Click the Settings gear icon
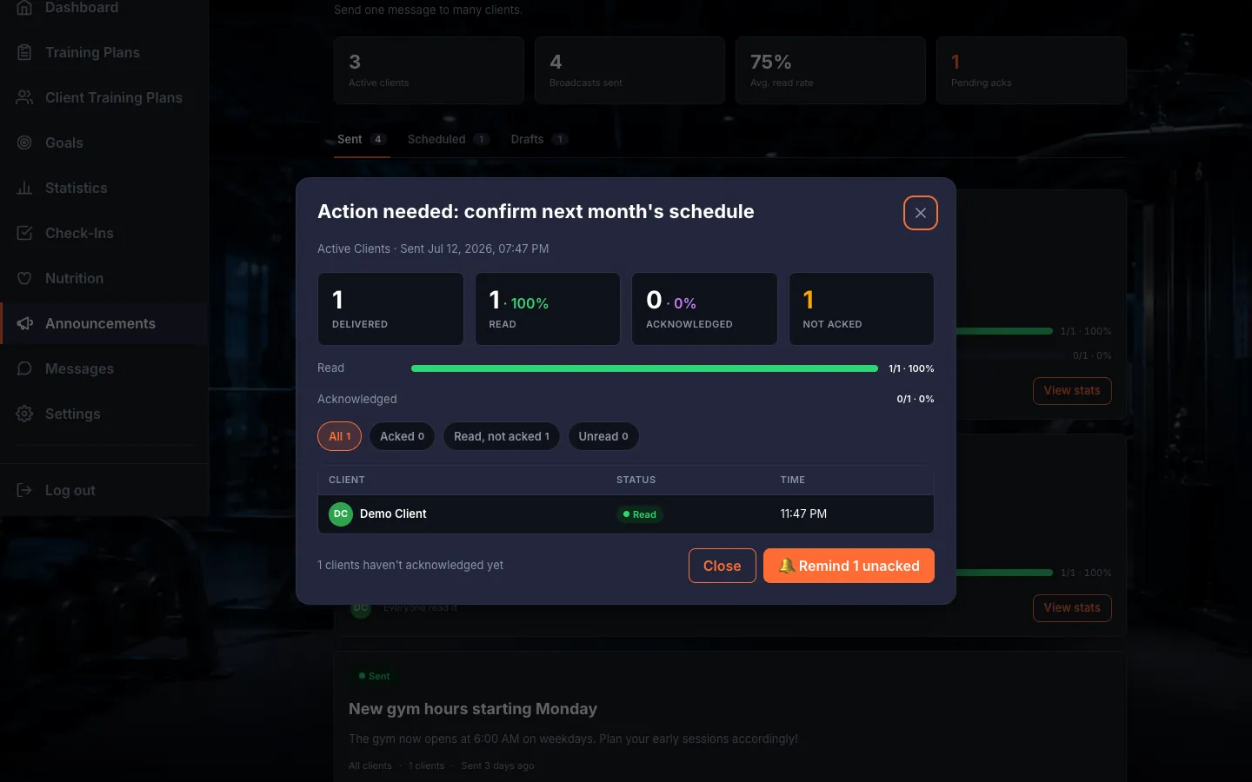Screen dimensions: 1252x782 pyautogui.click(x=24, y=414)
